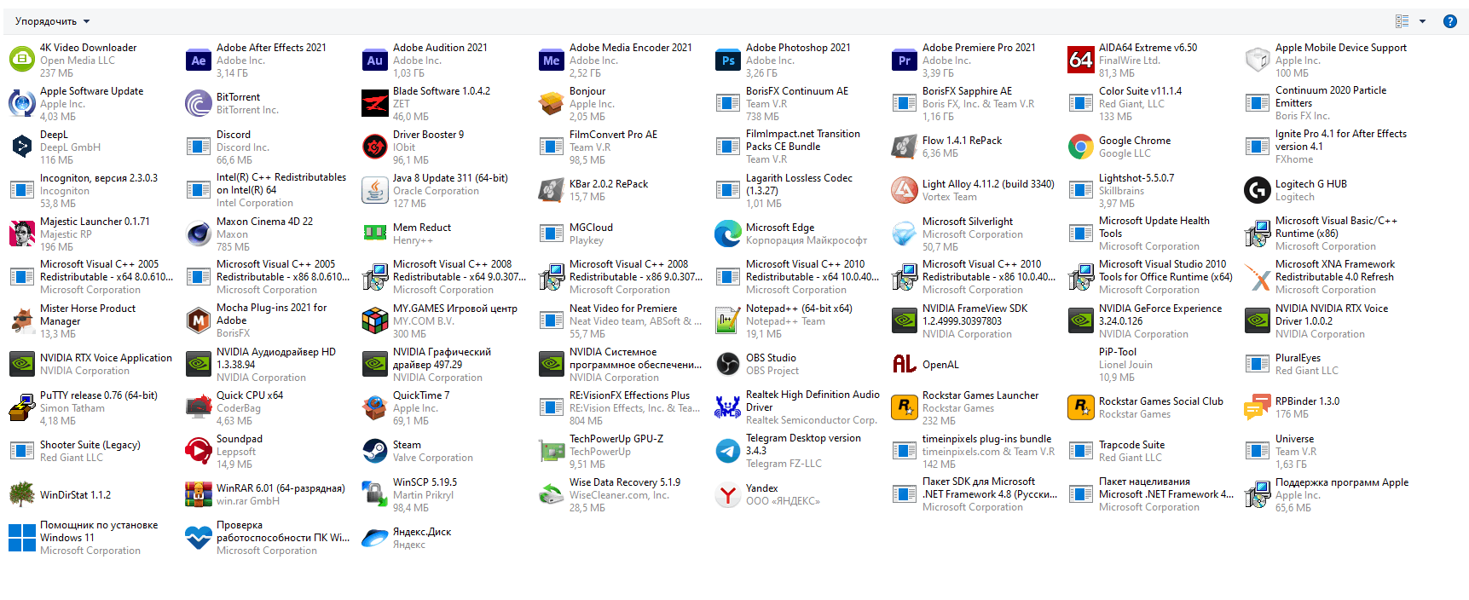The image size is (1469, 600).
Task: Click the Apple Software Update name
Action: 91,91
